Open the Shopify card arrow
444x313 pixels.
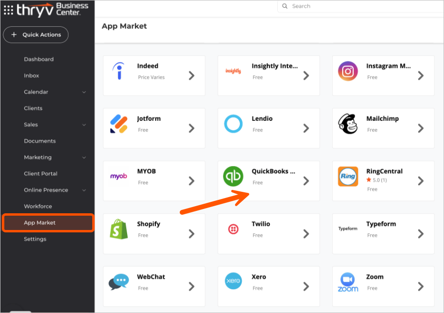[192, 234]
